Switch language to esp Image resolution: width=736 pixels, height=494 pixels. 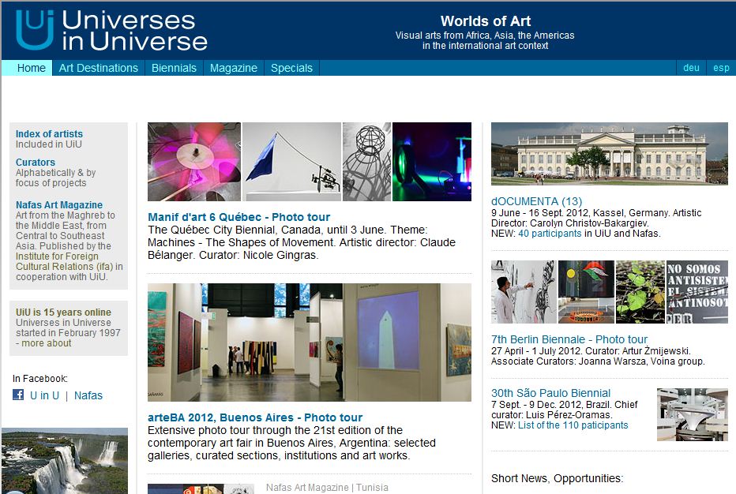(x=721, y=68)
